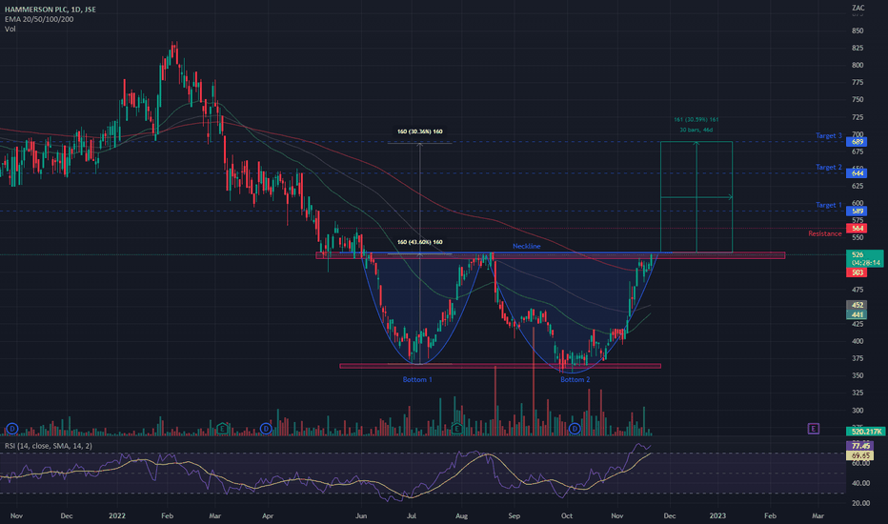Click the red 503 price label
888x524 pixels.
857,273
